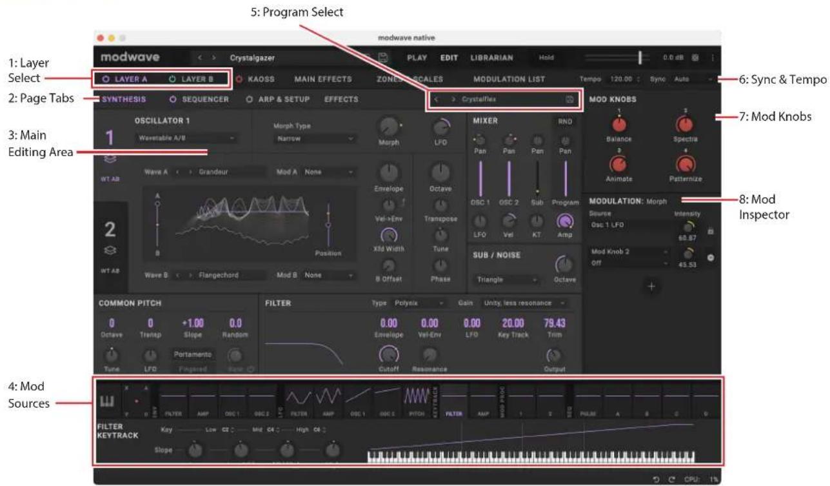The height and width of the screenshot is (486, 830).
Task: Open the MAIN EFFECTS tab
Action: tap(323, 79)
